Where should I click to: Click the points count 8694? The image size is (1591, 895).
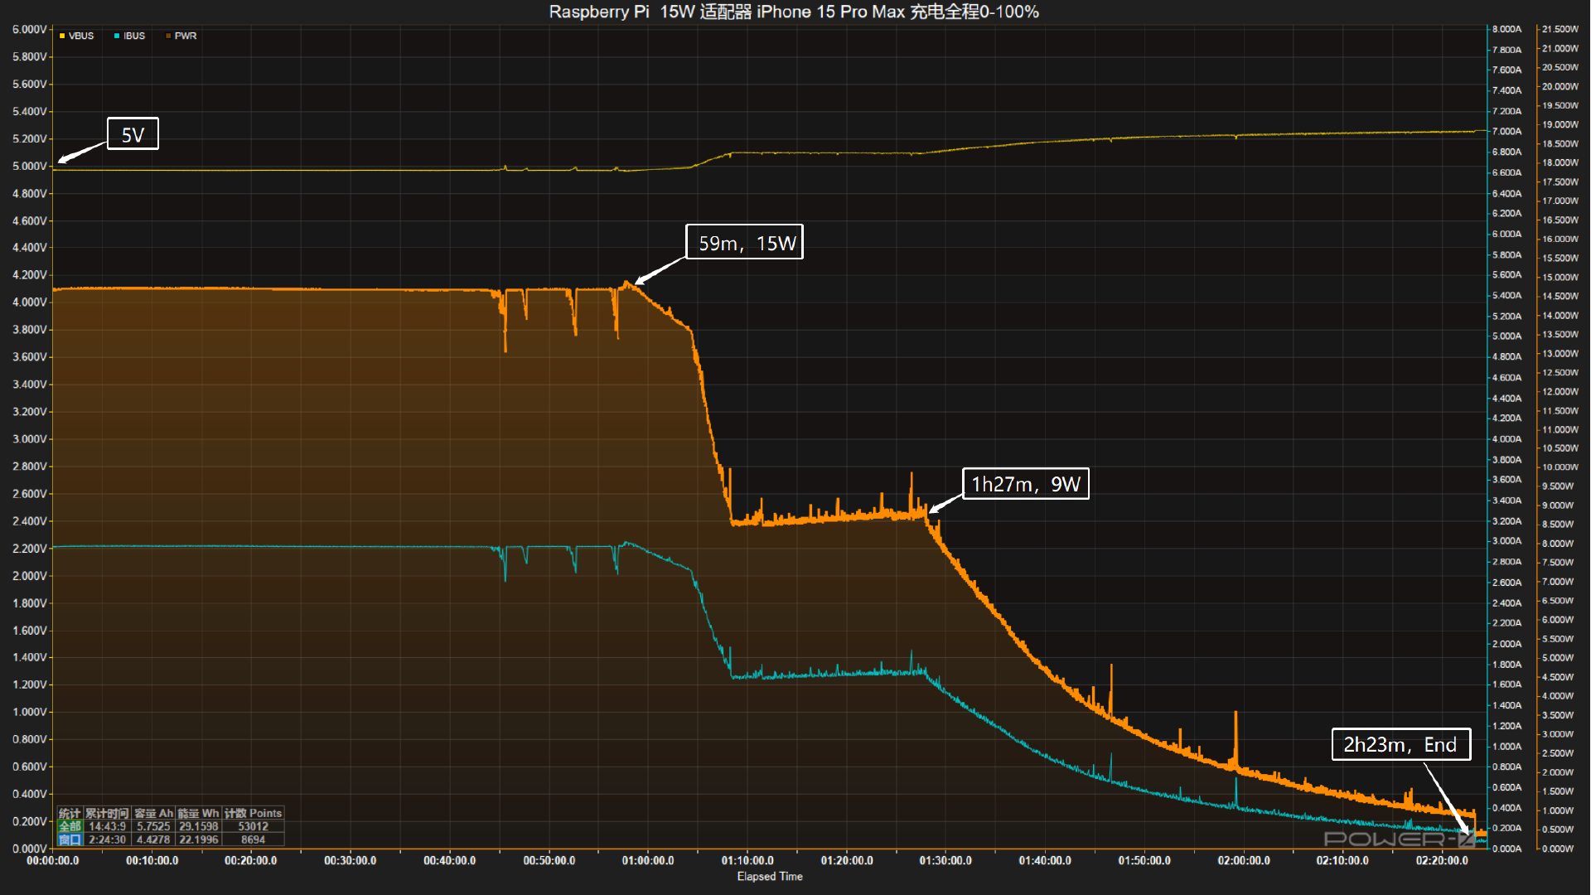tap(253, 839)
